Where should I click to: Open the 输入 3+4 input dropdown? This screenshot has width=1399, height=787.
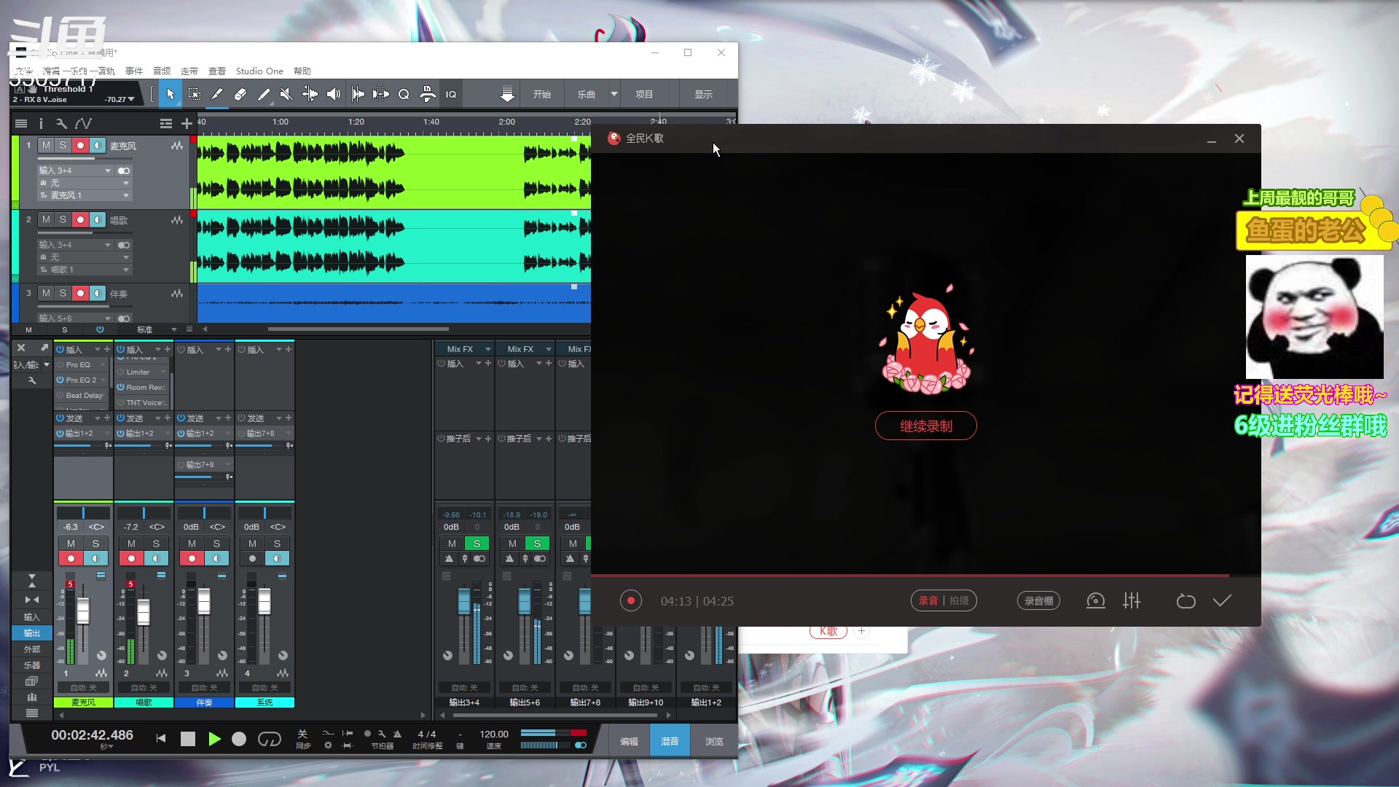tap(72, 170)
